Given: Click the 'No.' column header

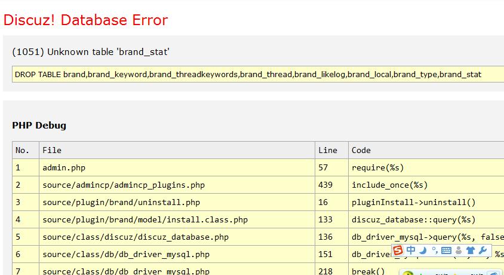Looking at the screenshot, I should click(x=26, y=150).
